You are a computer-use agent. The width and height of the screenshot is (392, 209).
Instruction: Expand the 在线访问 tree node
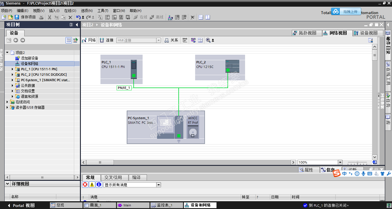[7, 102]
